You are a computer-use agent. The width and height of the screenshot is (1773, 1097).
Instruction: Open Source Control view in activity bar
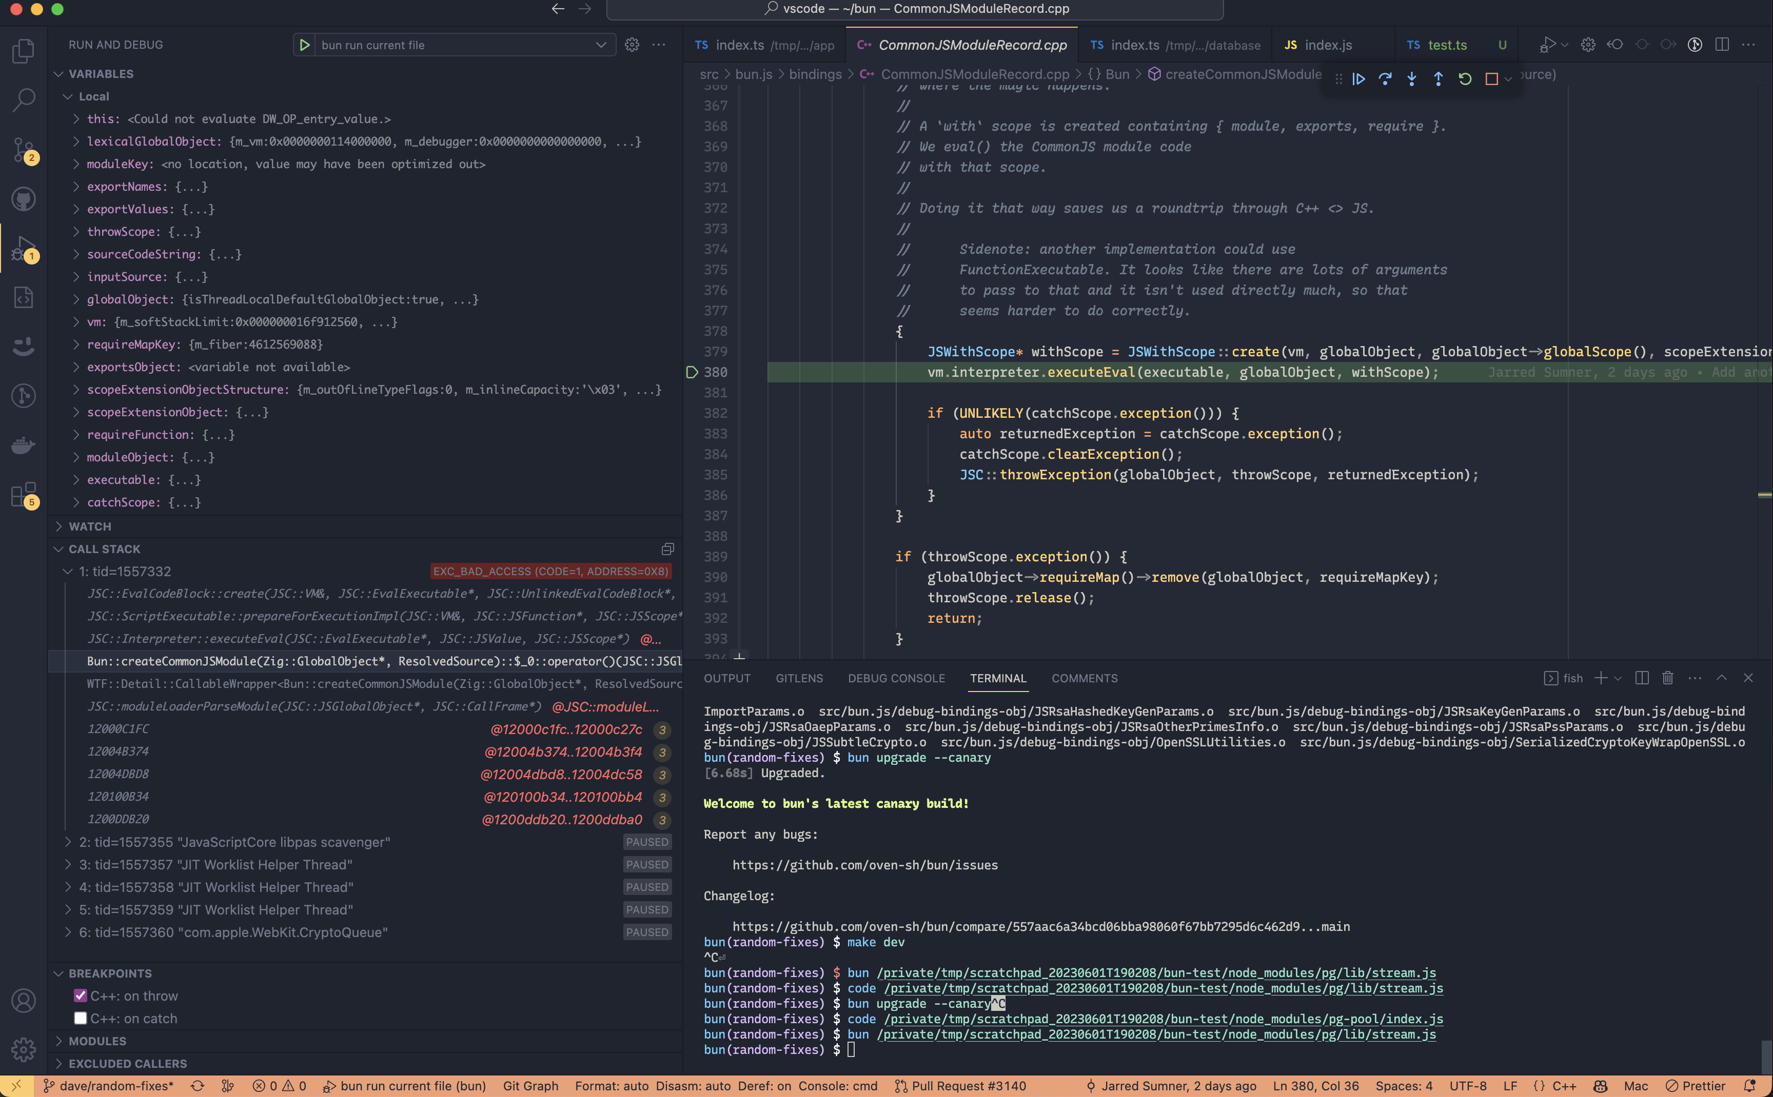[x=23, y=150]
